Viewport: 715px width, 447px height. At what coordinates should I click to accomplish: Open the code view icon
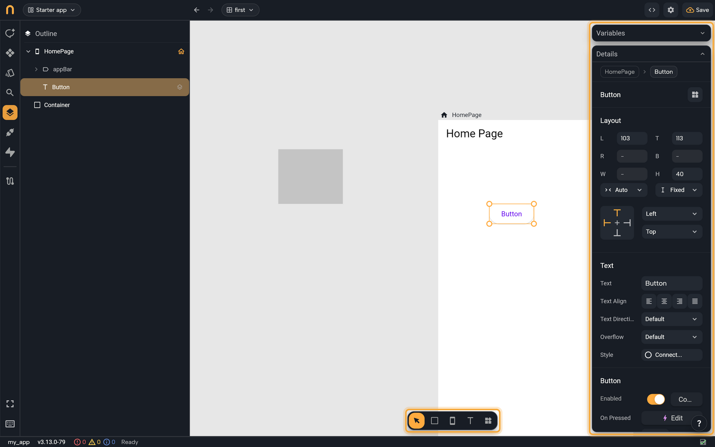tap(652, 10)
